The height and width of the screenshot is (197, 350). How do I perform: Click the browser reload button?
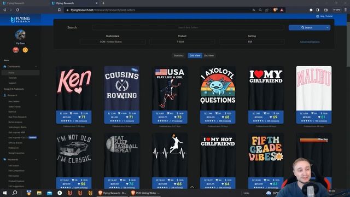tap(17, 10)
